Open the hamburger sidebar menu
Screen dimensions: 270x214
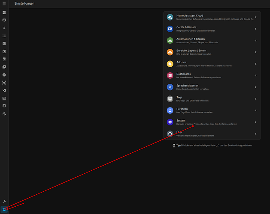point(4,3)
